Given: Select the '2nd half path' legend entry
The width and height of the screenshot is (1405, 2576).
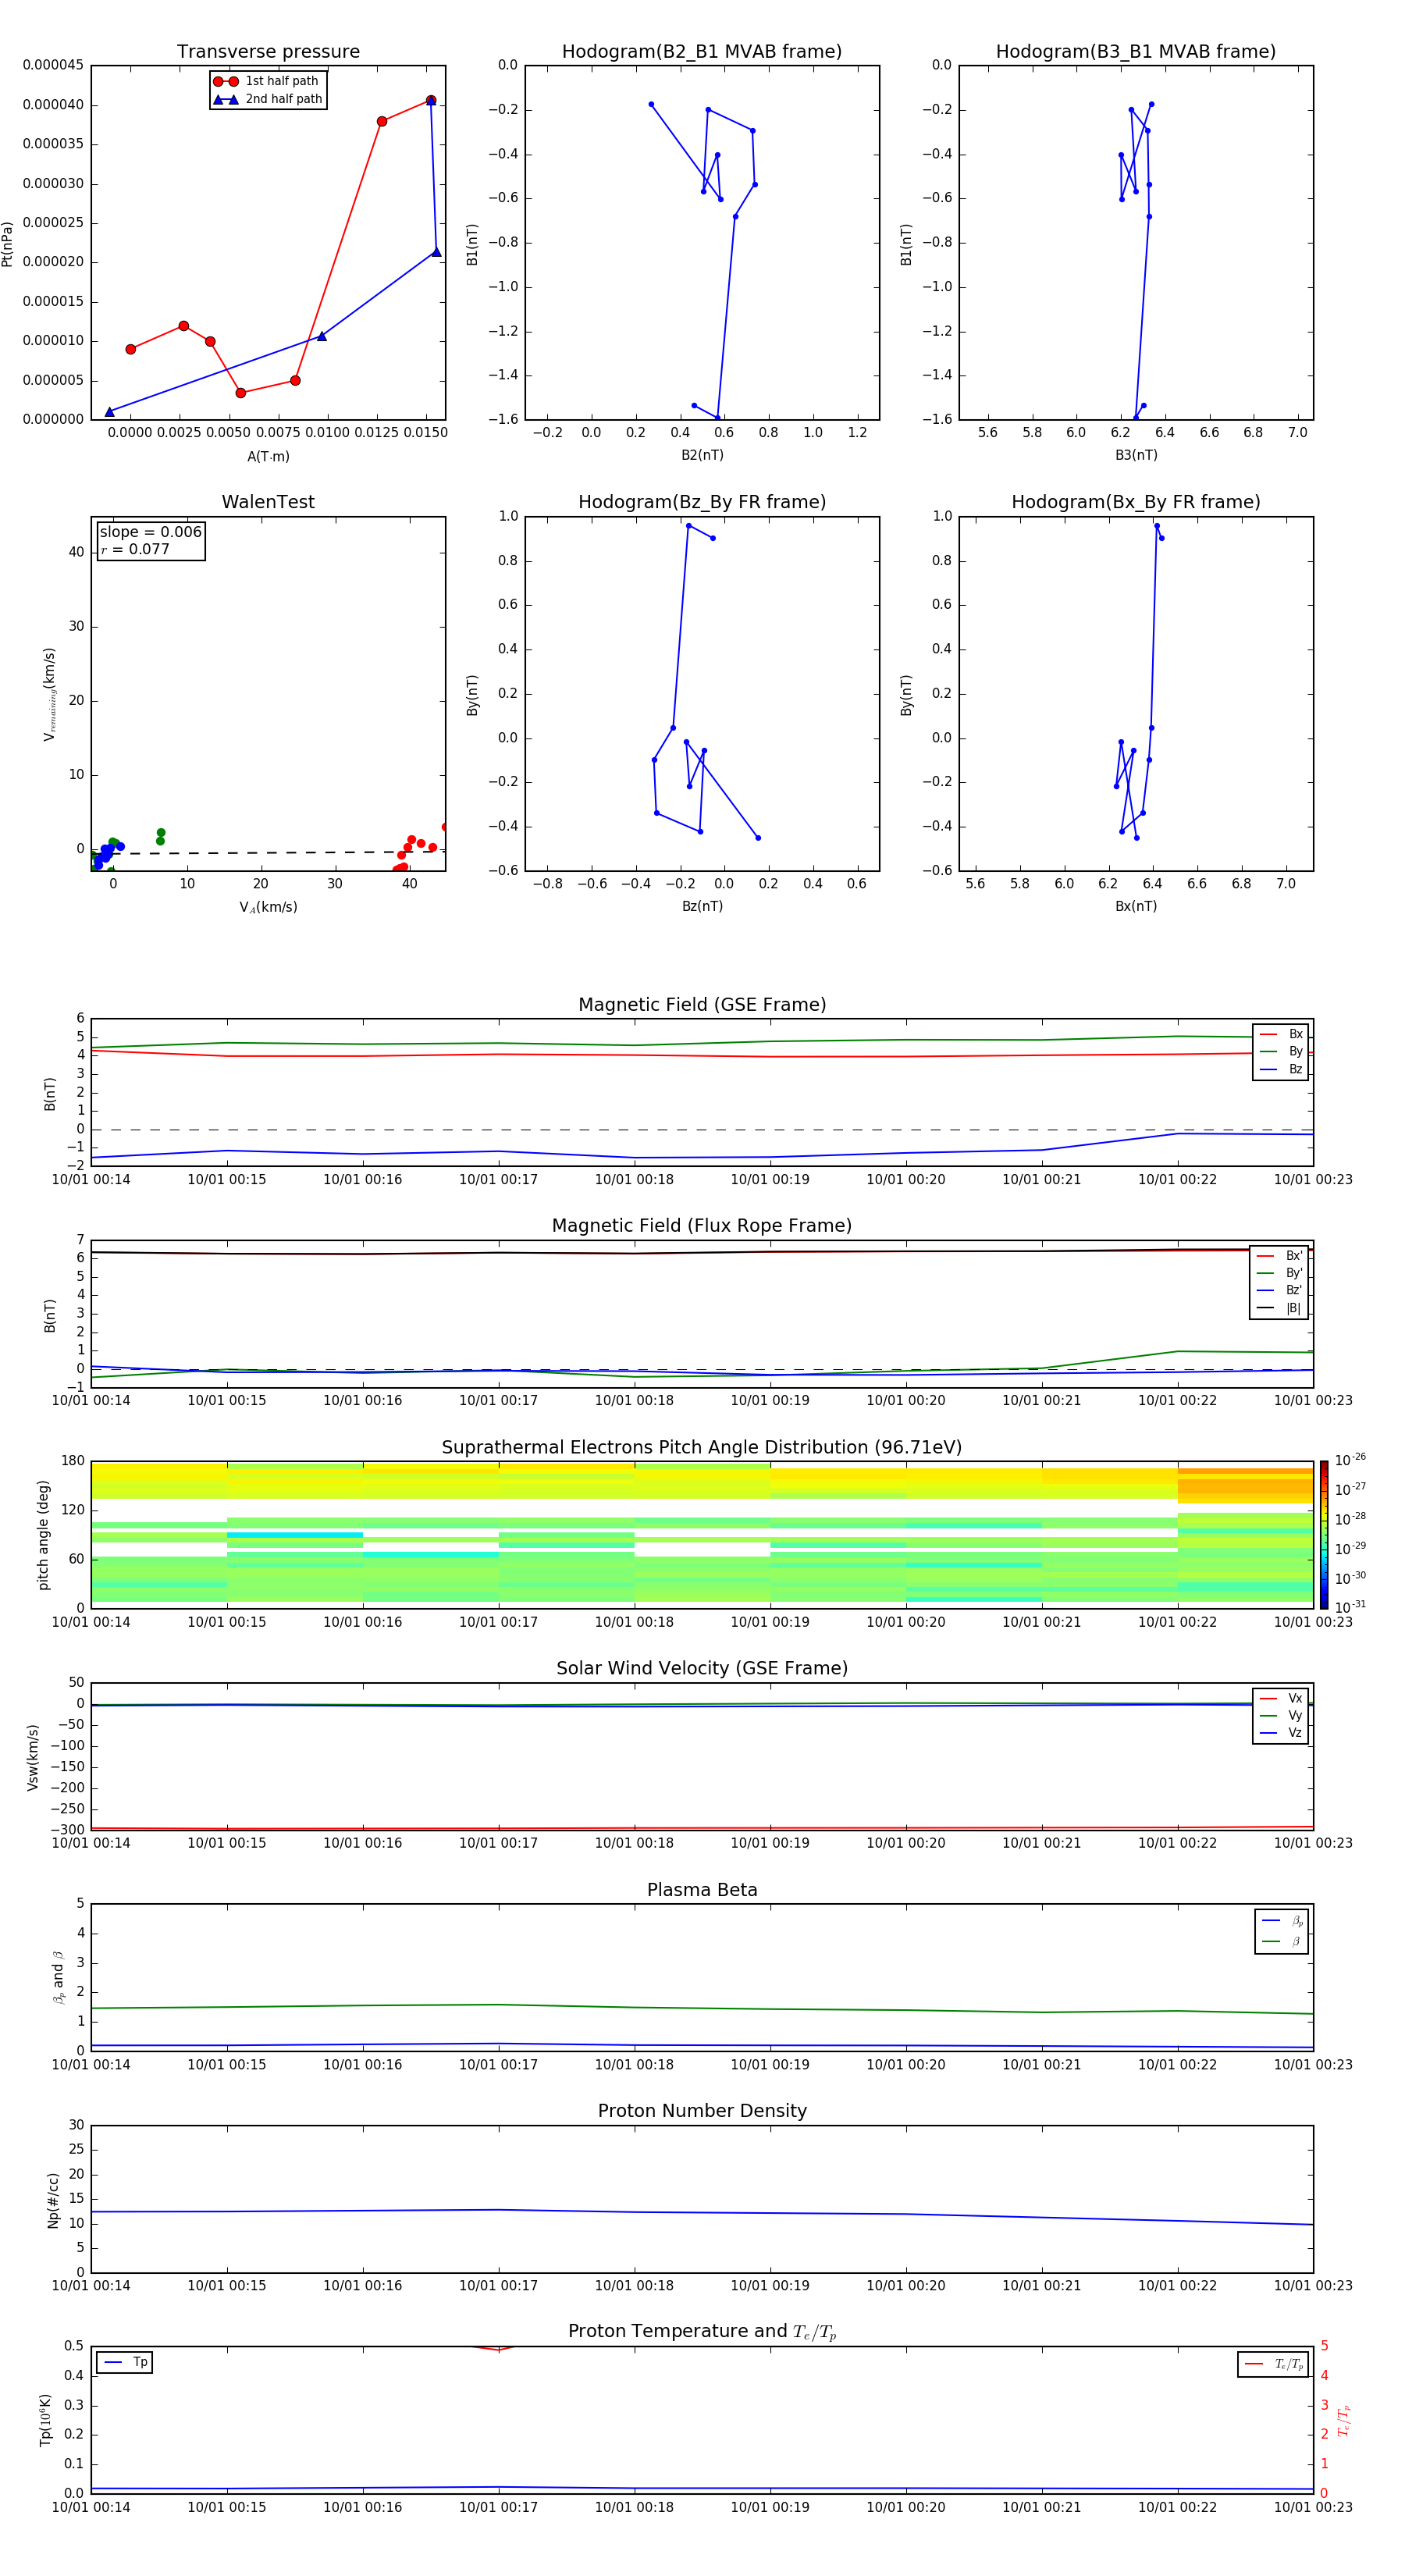Looking at the screenshot, I should click(267, 99).
